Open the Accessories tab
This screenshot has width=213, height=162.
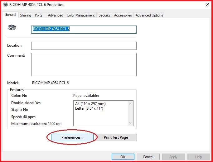coord(123,15)
